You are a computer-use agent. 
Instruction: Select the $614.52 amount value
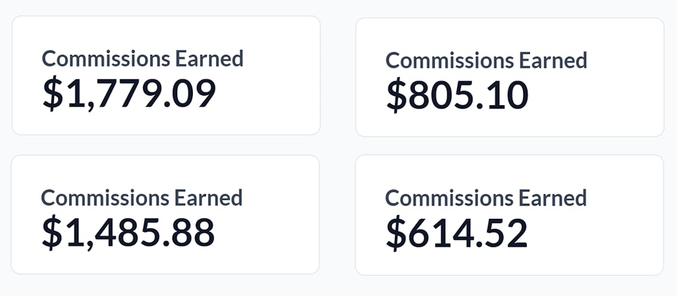pyautogui.click(x=457, y=233)
